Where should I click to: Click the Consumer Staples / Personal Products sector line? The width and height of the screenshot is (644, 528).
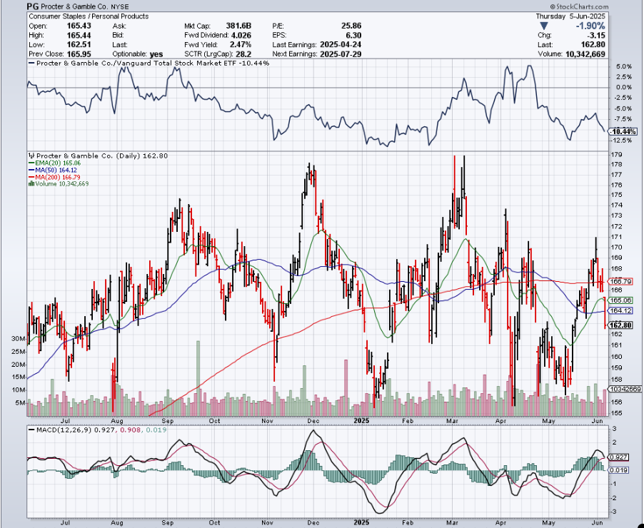(89, 16)
